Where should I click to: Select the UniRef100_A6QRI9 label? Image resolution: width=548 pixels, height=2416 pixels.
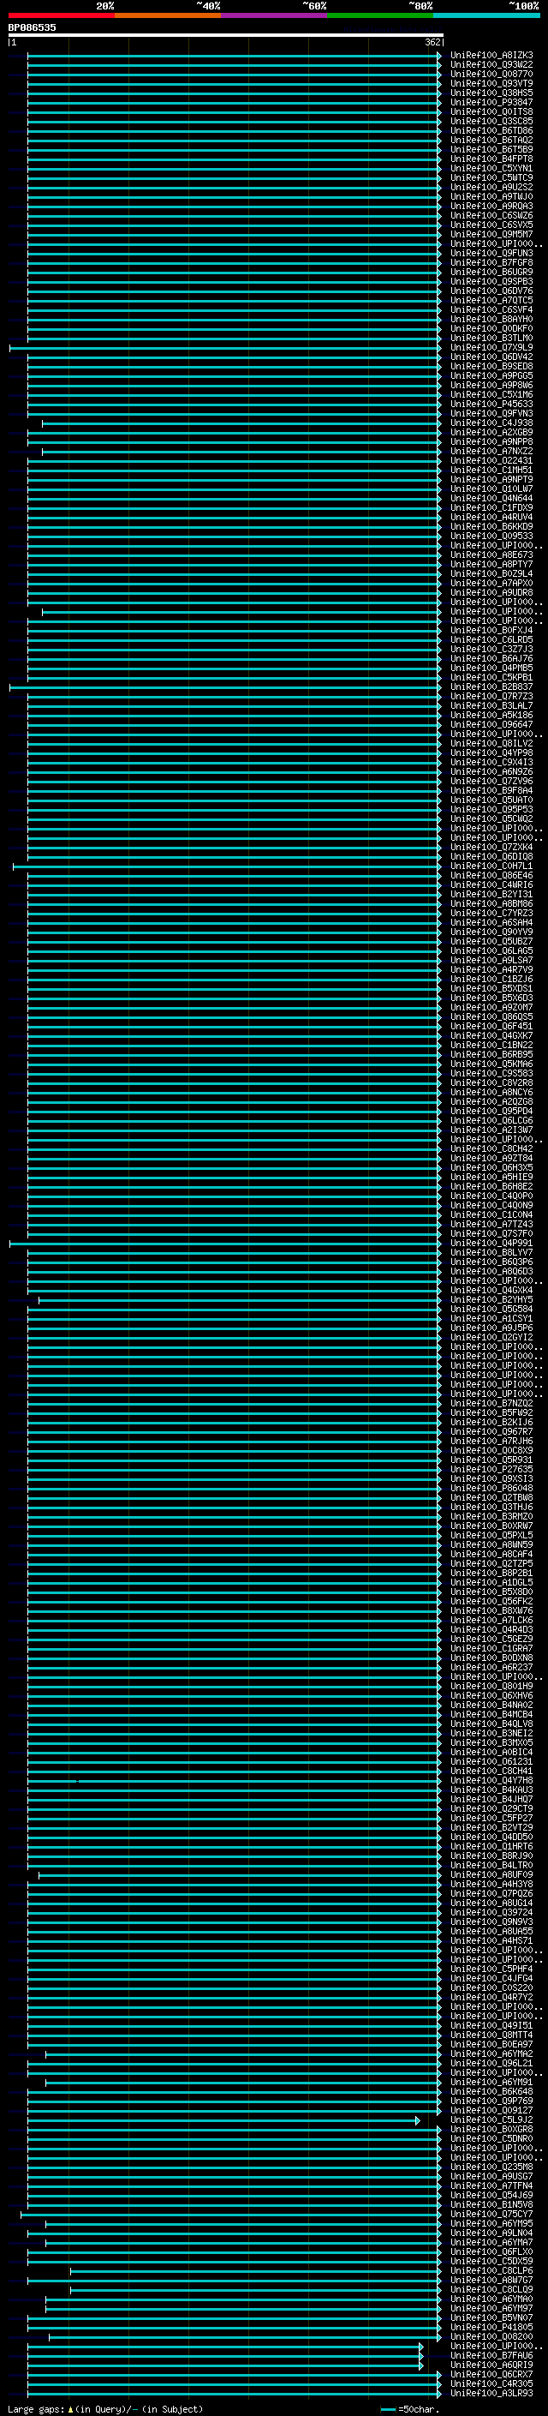click(491, 2365)
